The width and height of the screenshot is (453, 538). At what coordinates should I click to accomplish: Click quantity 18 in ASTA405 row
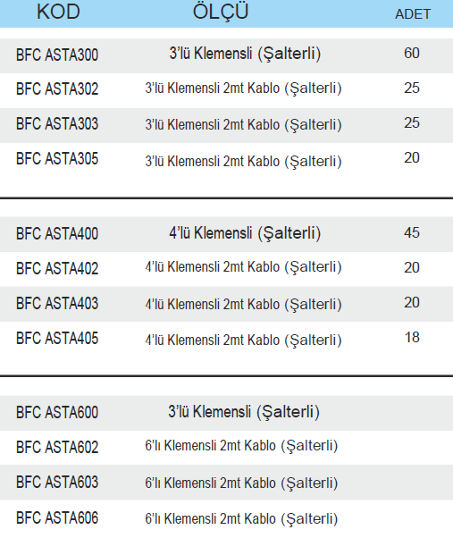[412, 338]
